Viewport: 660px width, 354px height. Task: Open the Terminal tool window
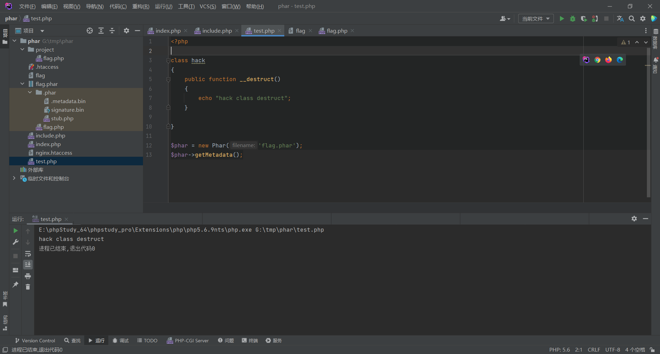point(250,340)
